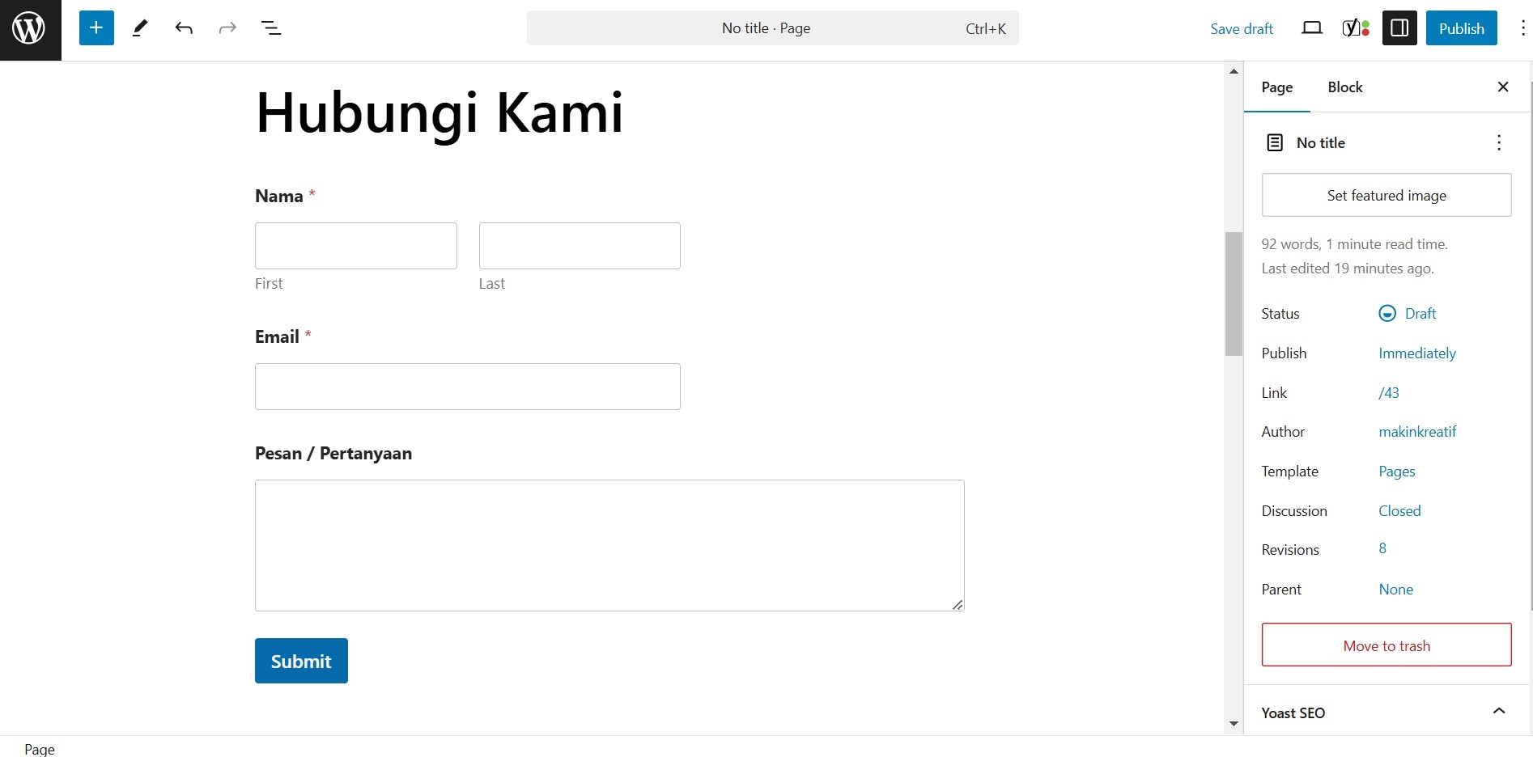The image size is (1533, 757).
Task: Open the No title command palette bar
Action: click(773, 28)
